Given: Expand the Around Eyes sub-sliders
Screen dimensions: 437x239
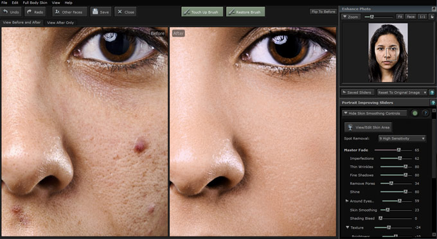Looking at the screenshot, I should pyautogui.click(x=347, y=201).
